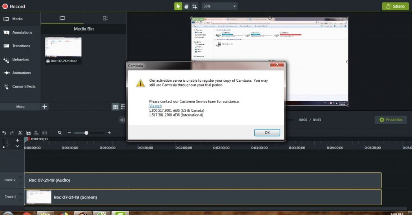Cut selection with scissors icon
Viewport: 412px width, 215px height.
coord(20,133)
